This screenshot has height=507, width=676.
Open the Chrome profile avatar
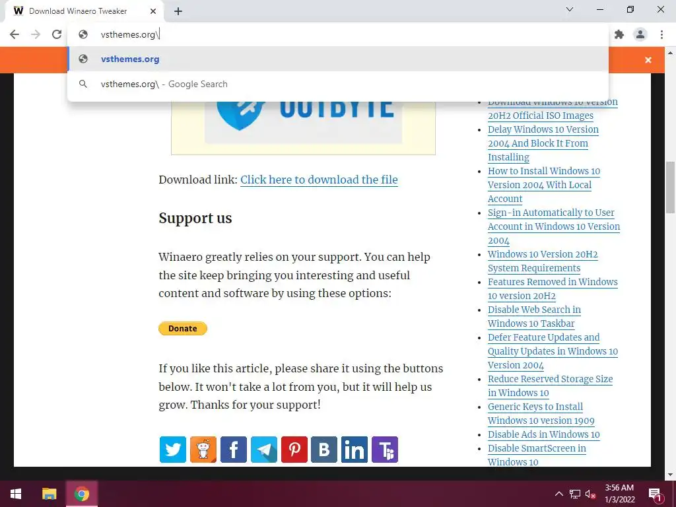[x=640, y=34]
